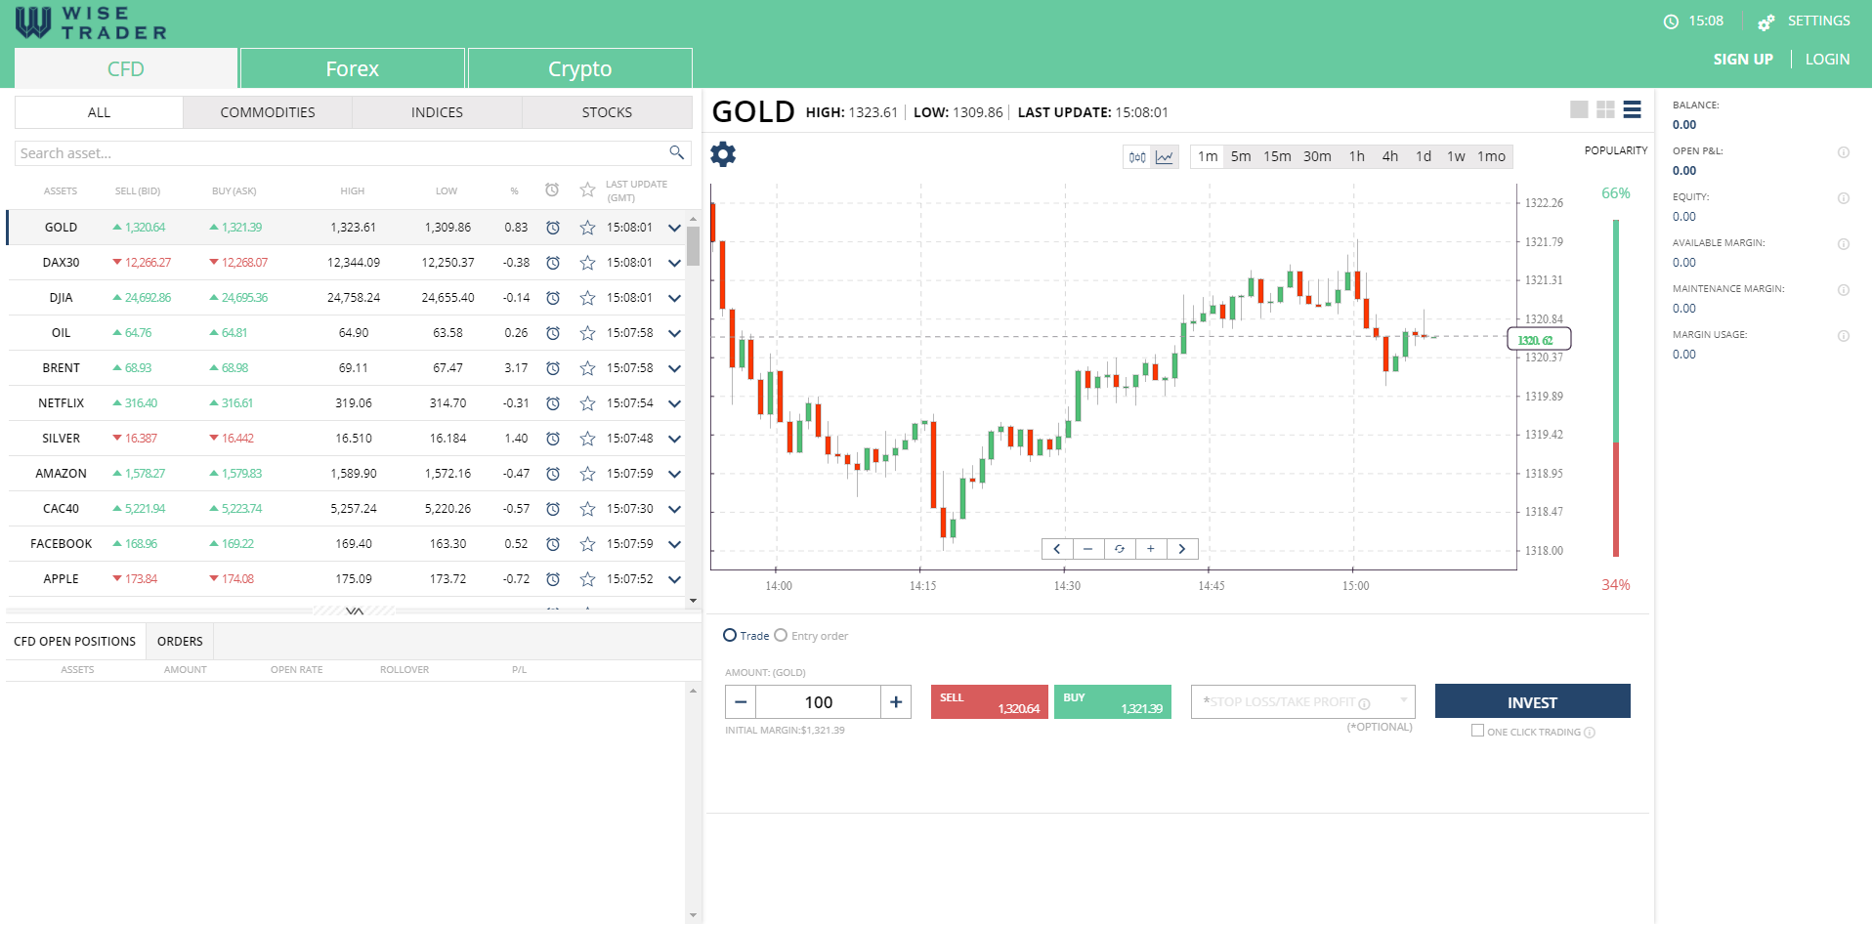
Task: Switch to the Crypto tab
Action: pyautogui.click(x=579, y=68)
